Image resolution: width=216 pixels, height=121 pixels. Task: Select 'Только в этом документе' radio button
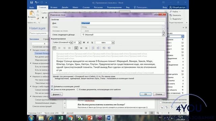click(52, 89)
